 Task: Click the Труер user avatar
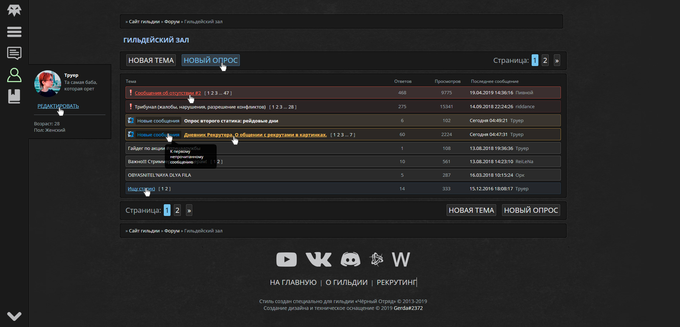[x=48, y=84]
